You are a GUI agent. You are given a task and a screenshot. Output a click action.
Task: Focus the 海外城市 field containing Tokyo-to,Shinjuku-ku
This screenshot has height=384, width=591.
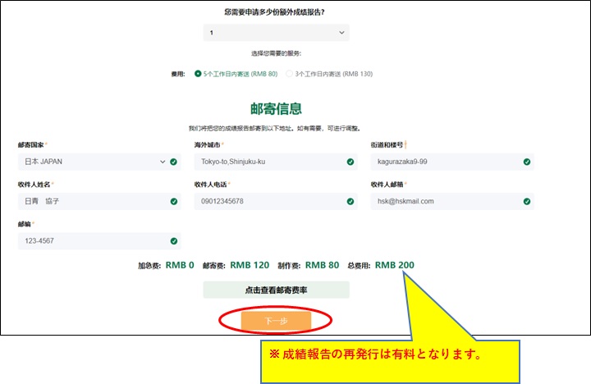[x=267, y=162]
